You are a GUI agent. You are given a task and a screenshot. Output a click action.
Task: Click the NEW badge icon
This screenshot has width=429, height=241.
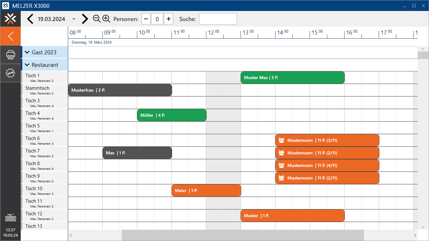coord(10,73)
